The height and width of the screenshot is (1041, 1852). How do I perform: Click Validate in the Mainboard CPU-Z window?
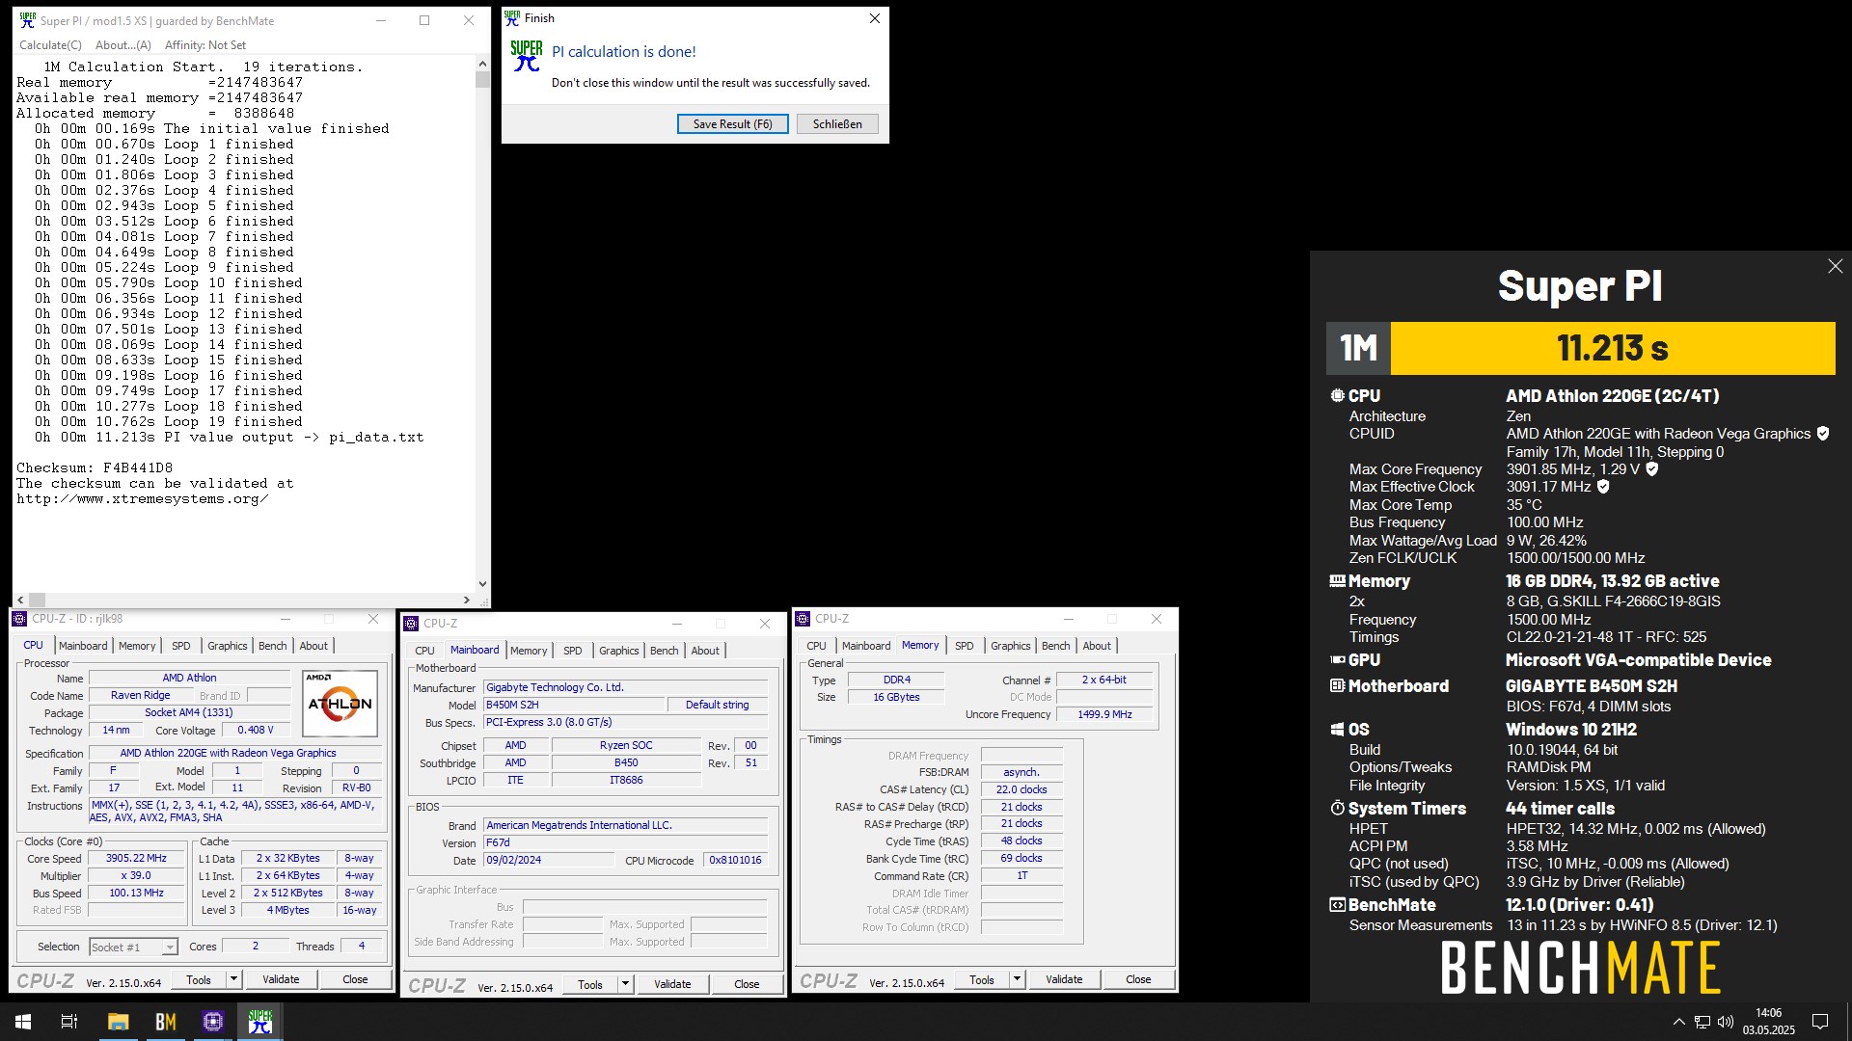pos(672,984)
